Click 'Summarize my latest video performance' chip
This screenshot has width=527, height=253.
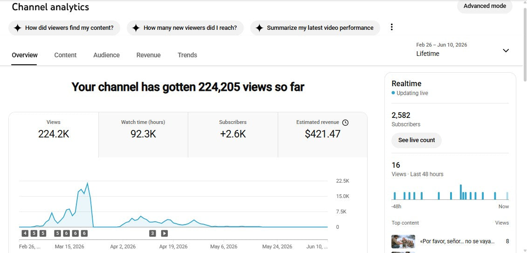[315, 28]
